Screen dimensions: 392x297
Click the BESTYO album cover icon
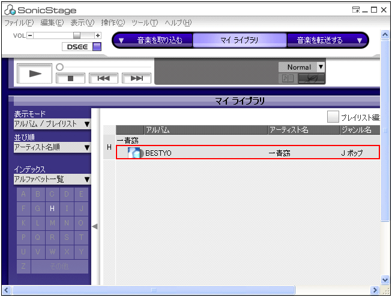[135, 153]
